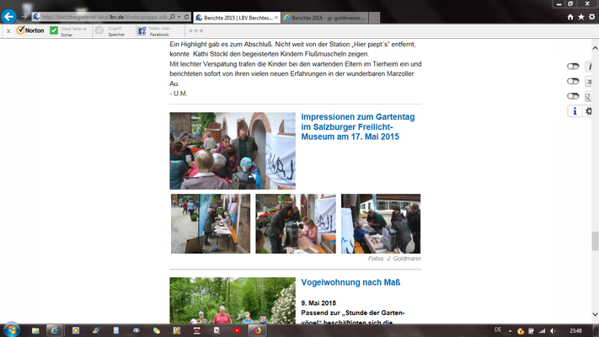Open large Gartentag crowd photo

click(233, 151)
